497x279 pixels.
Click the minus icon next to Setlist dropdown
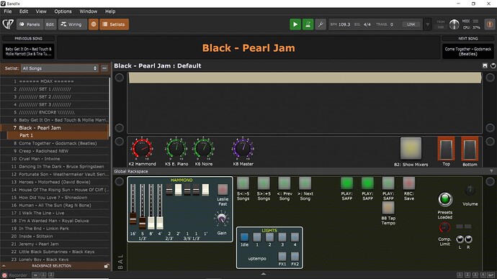pos(104,68)
